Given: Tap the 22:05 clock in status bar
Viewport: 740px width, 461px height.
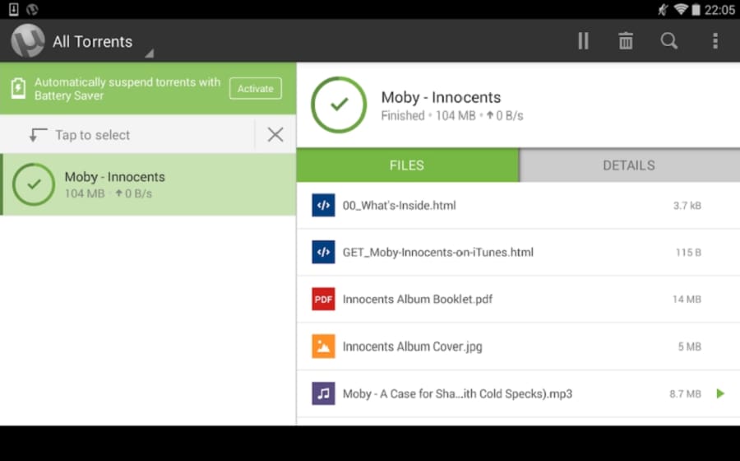Looking at the screenshot, I should (x=719, y=9).
